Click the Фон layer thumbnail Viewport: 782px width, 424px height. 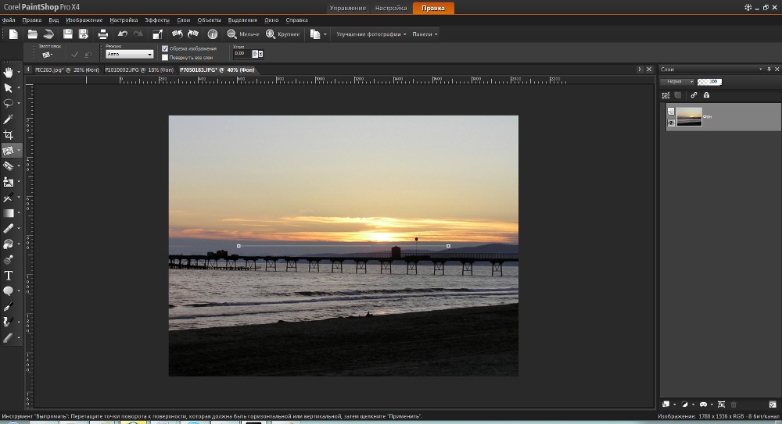click(689, 117)
